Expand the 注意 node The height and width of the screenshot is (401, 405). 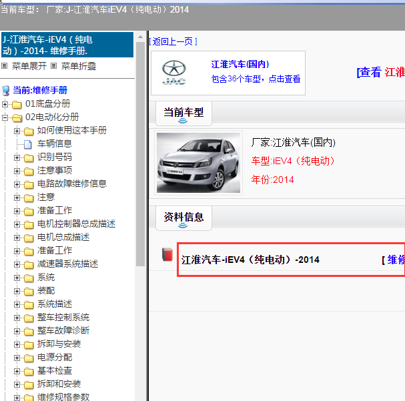click(x=17, y=198)
